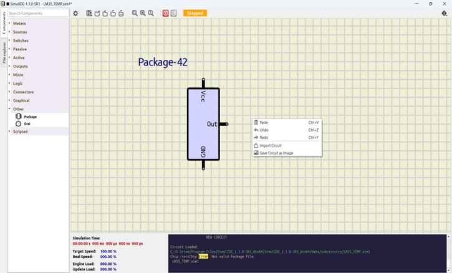Click the pause simulation button
The width and height of the screenshot is (452, 273).
[174, 13]
